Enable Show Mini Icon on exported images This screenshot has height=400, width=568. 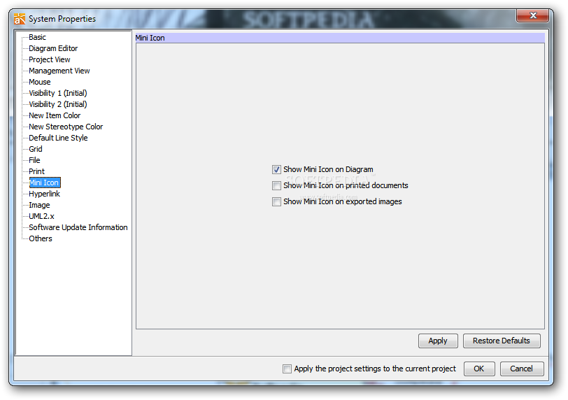(276, 201)
